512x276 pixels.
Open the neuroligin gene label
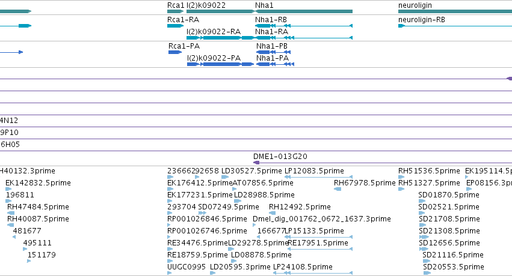click(415, 5)
